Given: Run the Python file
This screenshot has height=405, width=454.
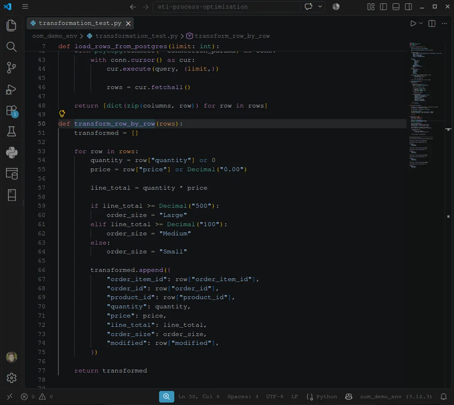Looking at the screenshot, I should 413,24.
